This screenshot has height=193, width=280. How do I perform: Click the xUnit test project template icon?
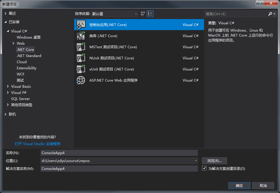[x=81, y=69]
